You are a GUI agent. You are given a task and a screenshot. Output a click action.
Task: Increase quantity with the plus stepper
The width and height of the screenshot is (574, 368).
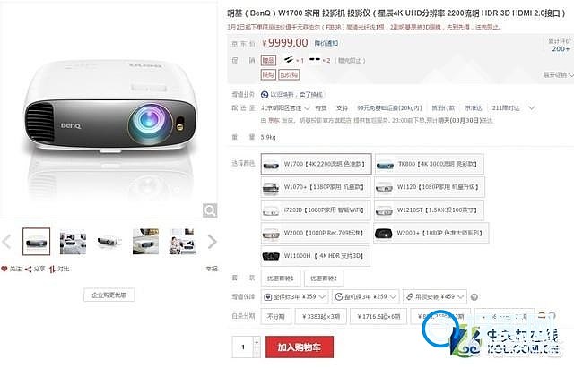[x=257, y=342]
